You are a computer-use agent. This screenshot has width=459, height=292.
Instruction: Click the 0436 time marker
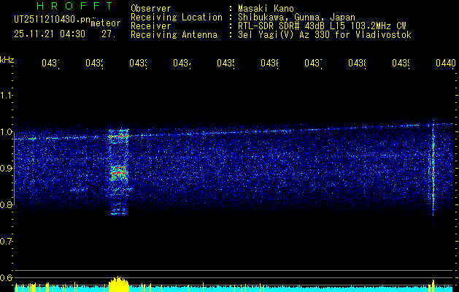(269, 63)
